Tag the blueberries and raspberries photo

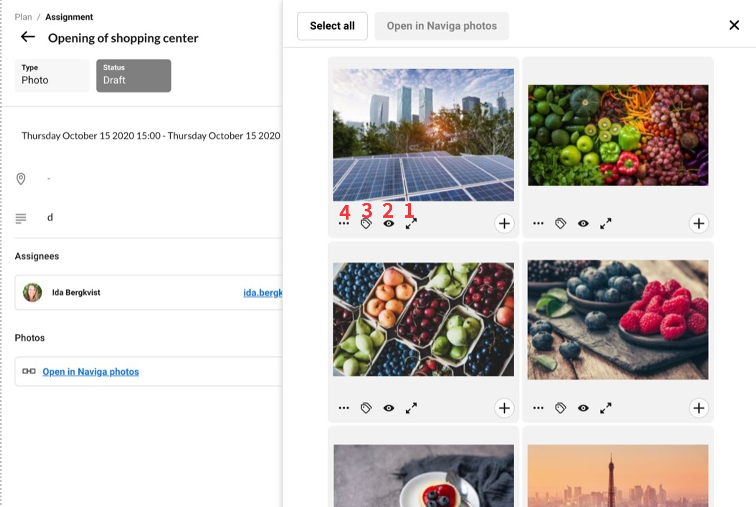point(561,408)
